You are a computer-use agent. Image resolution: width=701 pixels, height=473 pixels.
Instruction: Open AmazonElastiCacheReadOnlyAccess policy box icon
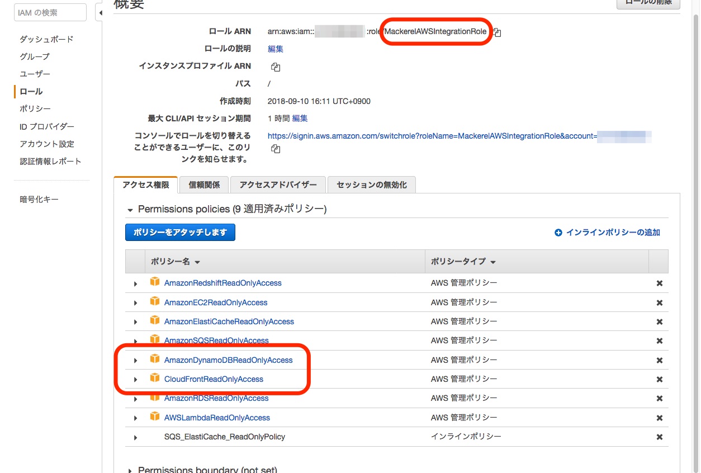pyautogui.click(x=155, y=321)
